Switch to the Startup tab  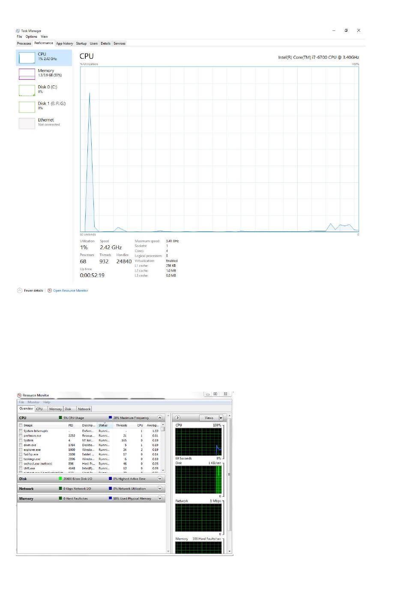(81, 43)
